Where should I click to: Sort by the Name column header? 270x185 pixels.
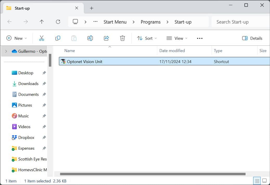(69, 51)
